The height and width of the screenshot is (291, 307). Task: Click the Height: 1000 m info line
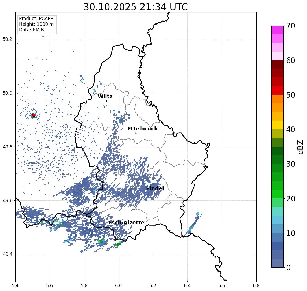36,24
